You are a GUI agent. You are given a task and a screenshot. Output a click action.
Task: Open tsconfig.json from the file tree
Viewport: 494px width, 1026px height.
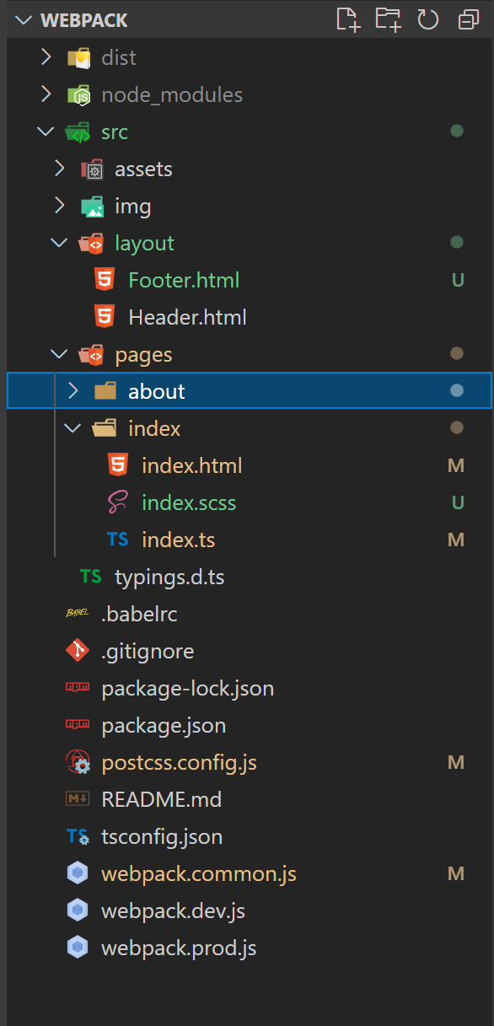[161, 836]
